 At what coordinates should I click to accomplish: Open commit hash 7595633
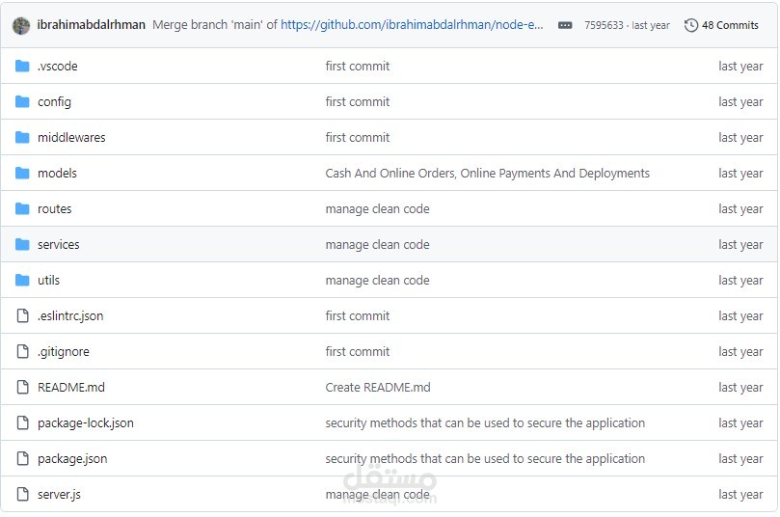[604, 25]
